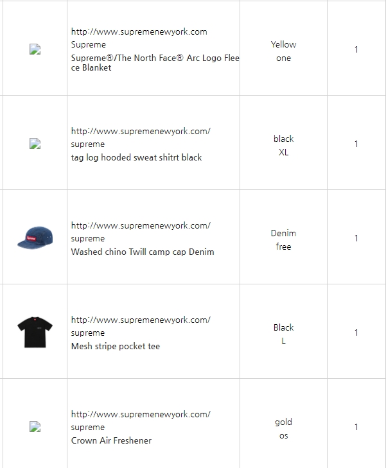Click Crown Air Freshener product name

[111, 440]
